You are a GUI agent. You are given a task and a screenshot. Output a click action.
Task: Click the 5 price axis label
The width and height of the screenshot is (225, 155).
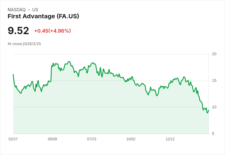213,134
